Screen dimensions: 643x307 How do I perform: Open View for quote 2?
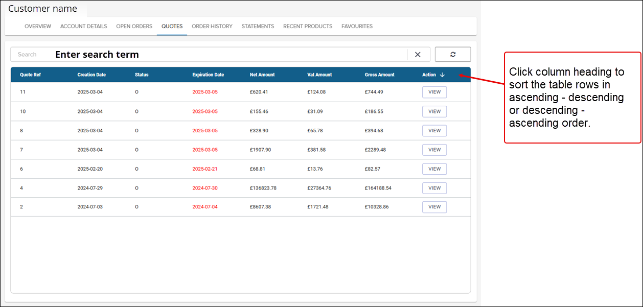(434, 207)
